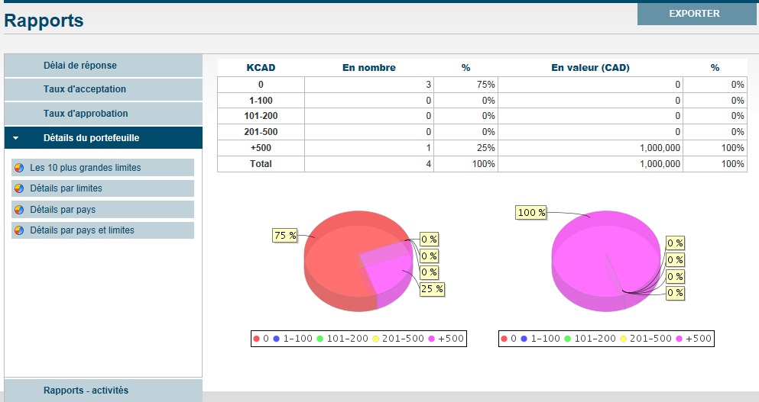Select the 201-500 row label in table

point(261,132)
